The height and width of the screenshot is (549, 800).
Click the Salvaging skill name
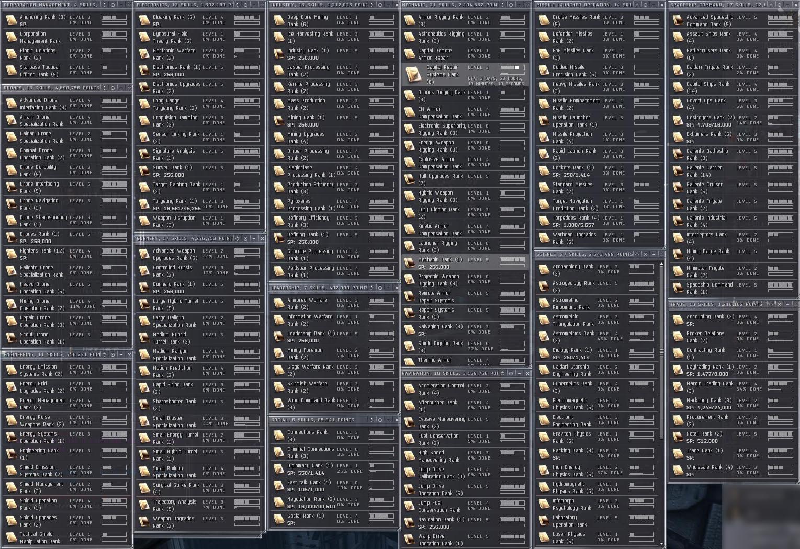(x=440, y=326)
